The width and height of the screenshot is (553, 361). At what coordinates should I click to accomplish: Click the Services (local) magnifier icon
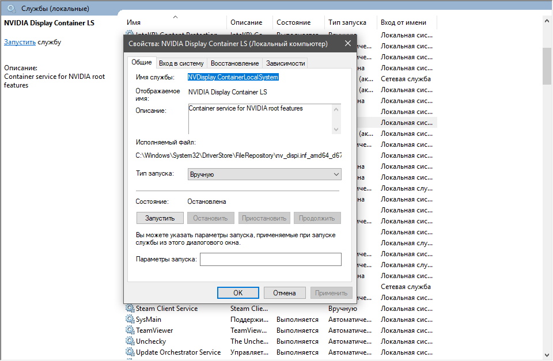[x=12, y=9]
